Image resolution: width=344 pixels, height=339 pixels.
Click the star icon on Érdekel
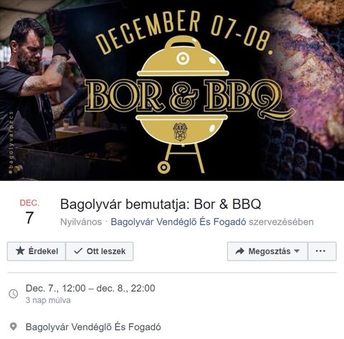pos(20,251)
